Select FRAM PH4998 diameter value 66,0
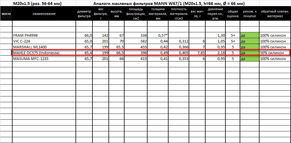The height and width of the screenshot is (143, 291). click(x=84, y=35)
